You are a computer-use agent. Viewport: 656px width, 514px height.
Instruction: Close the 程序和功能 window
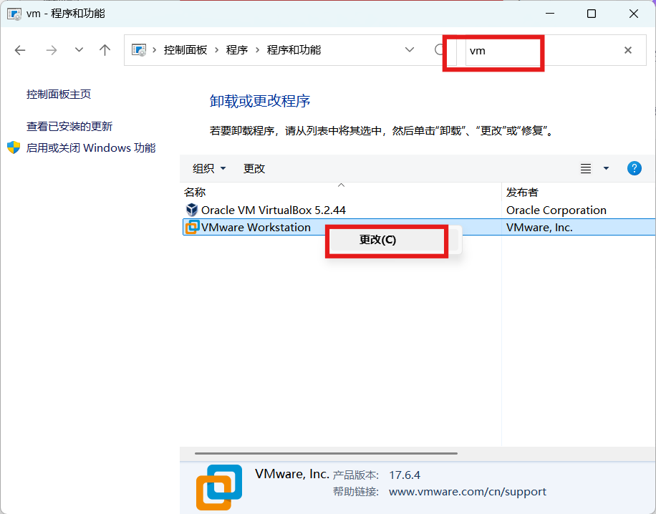coord(633,14)
